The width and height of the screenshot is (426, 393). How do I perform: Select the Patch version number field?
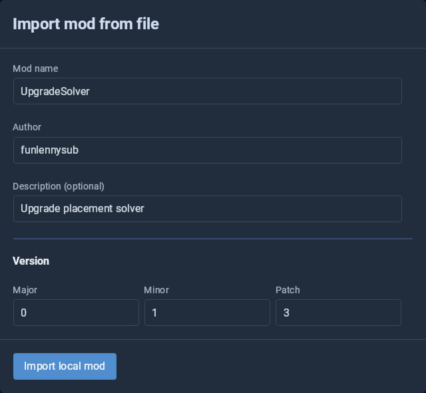[x=338, y=313]
